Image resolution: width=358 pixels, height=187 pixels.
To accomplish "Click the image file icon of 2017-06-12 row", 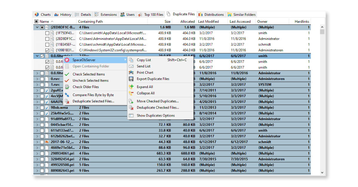I will click(47, 142).
